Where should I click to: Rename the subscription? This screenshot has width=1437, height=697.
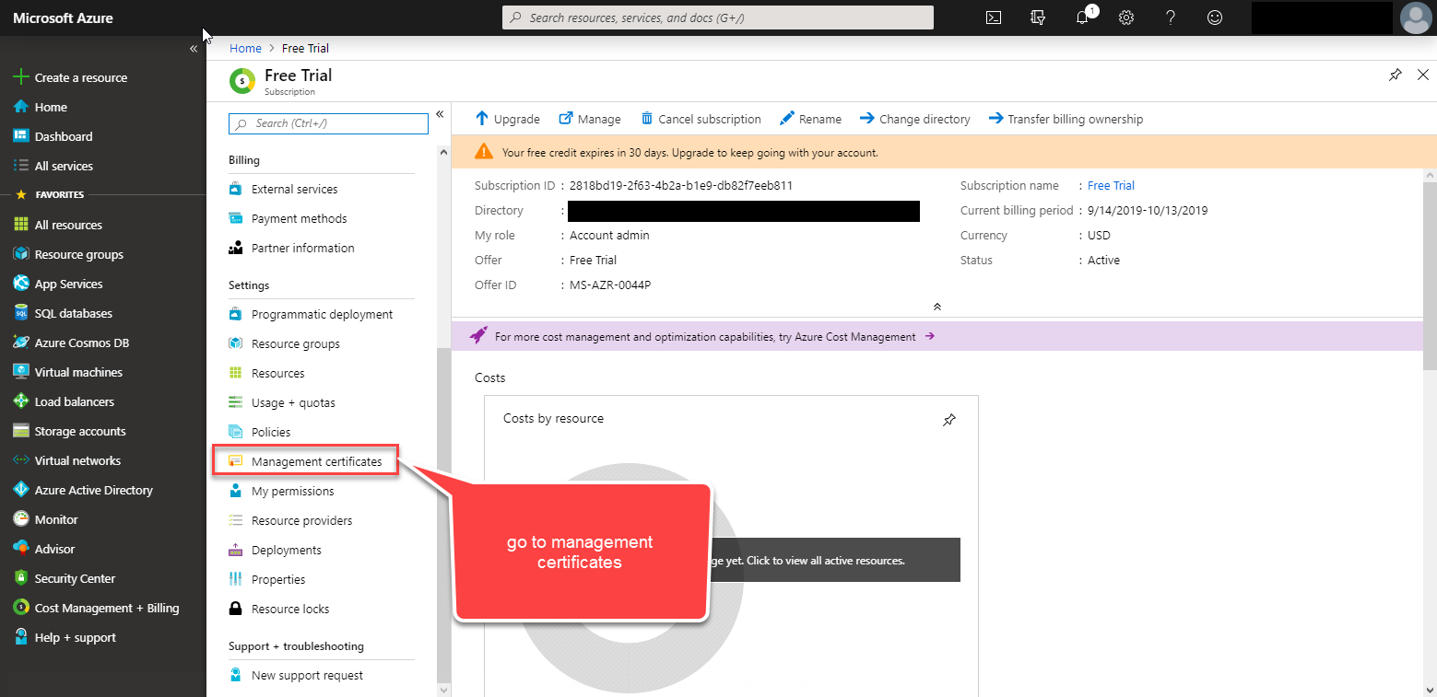810,119
